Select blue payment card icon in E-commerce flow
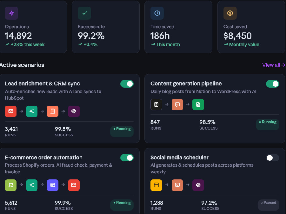286x214 pixels. pyautogui.click(x=53, y=185)
